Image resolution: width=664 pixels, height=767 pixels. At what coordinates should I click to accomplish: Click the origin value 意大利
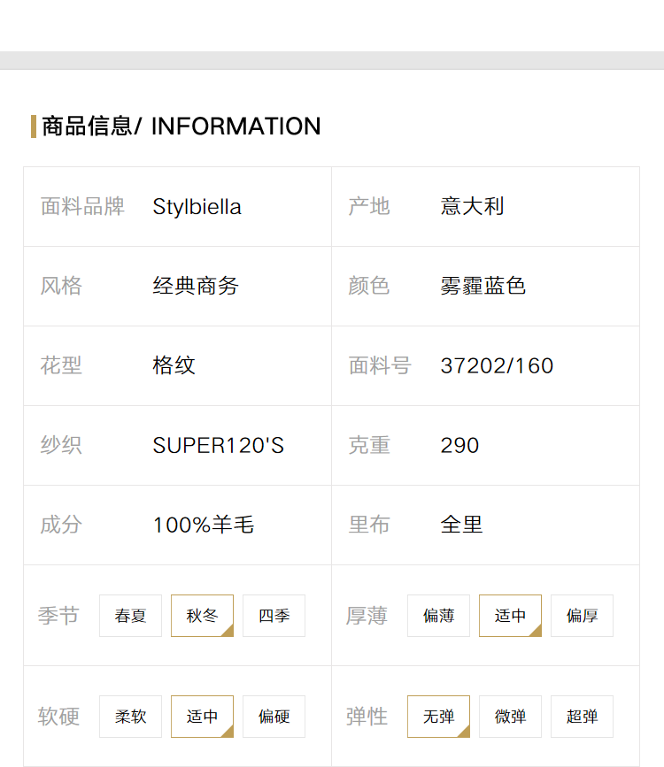tap(472, 206)
